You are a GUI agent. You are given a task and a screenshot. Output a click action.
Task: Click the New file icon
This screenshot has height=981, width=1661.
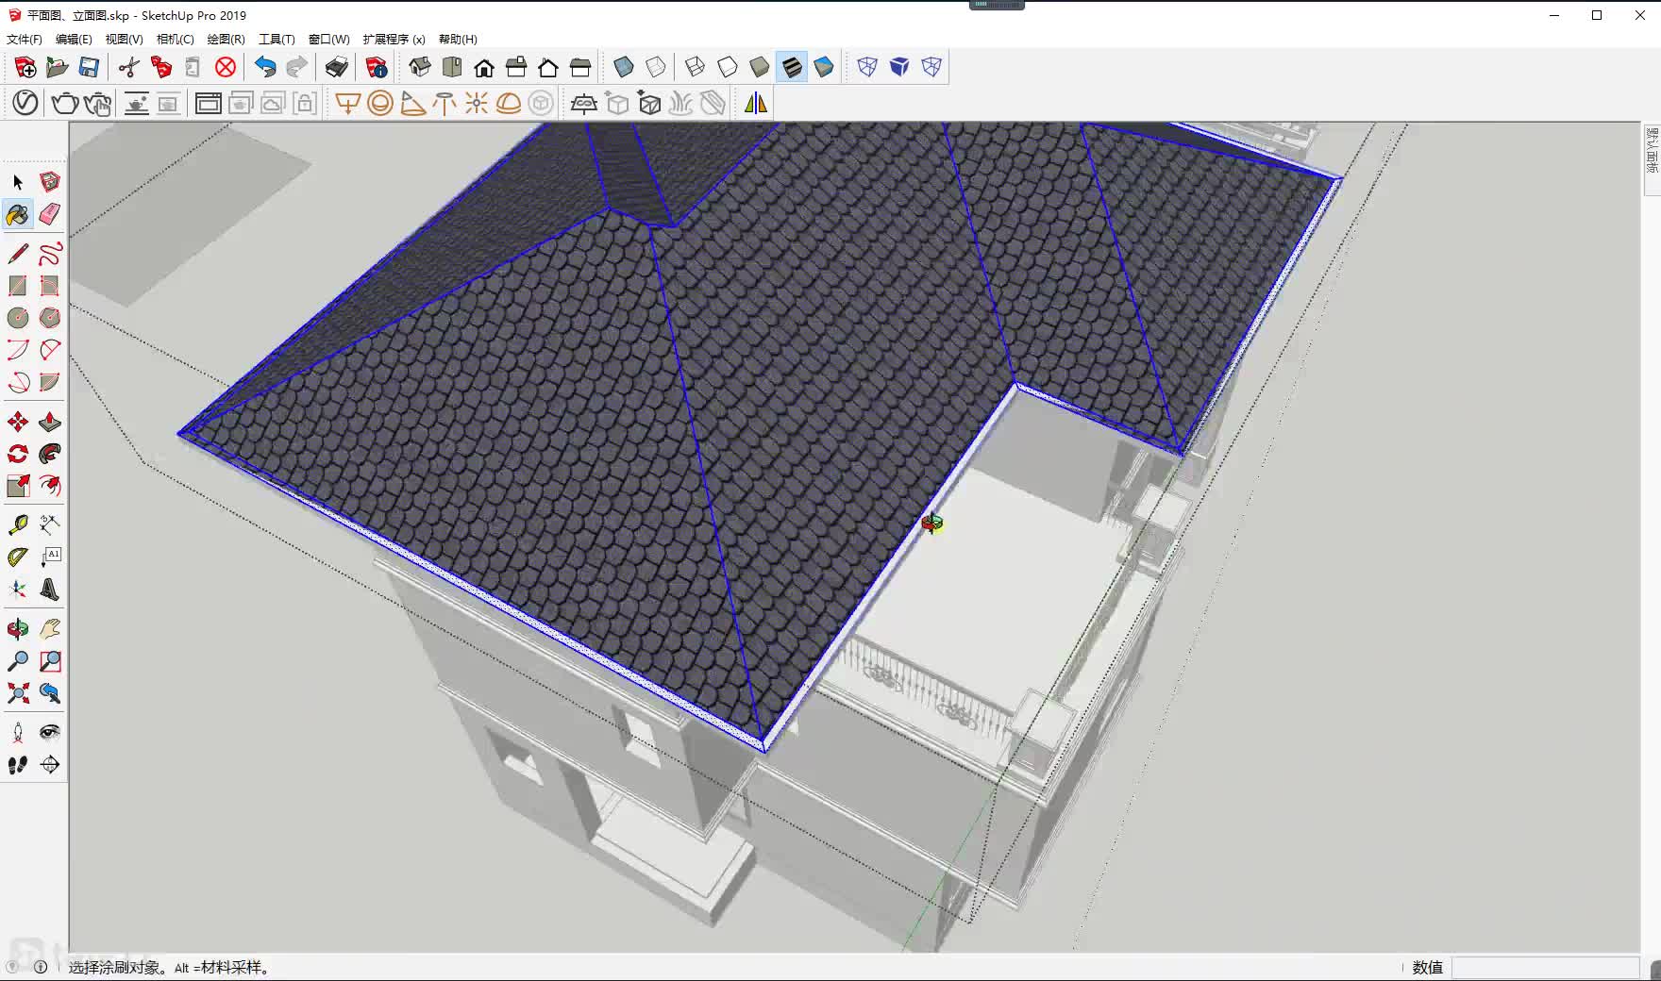(x=25, y=67)
